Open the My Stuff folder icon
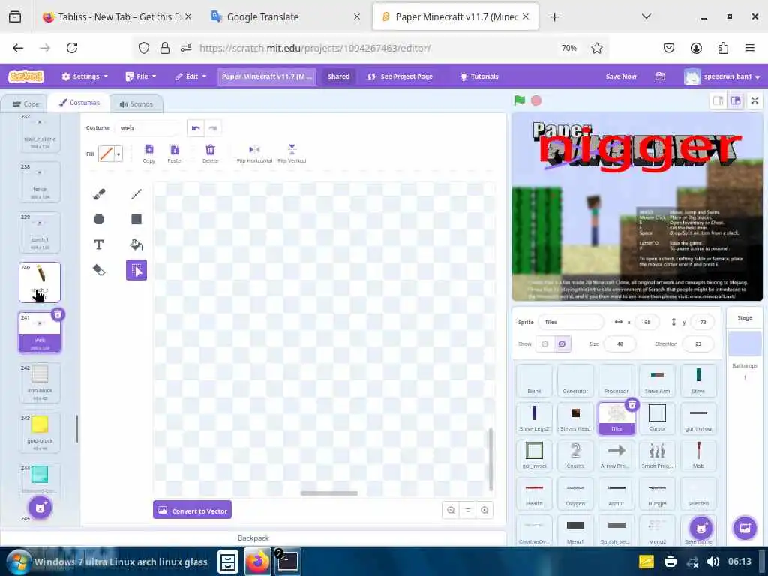 point(660,76)
